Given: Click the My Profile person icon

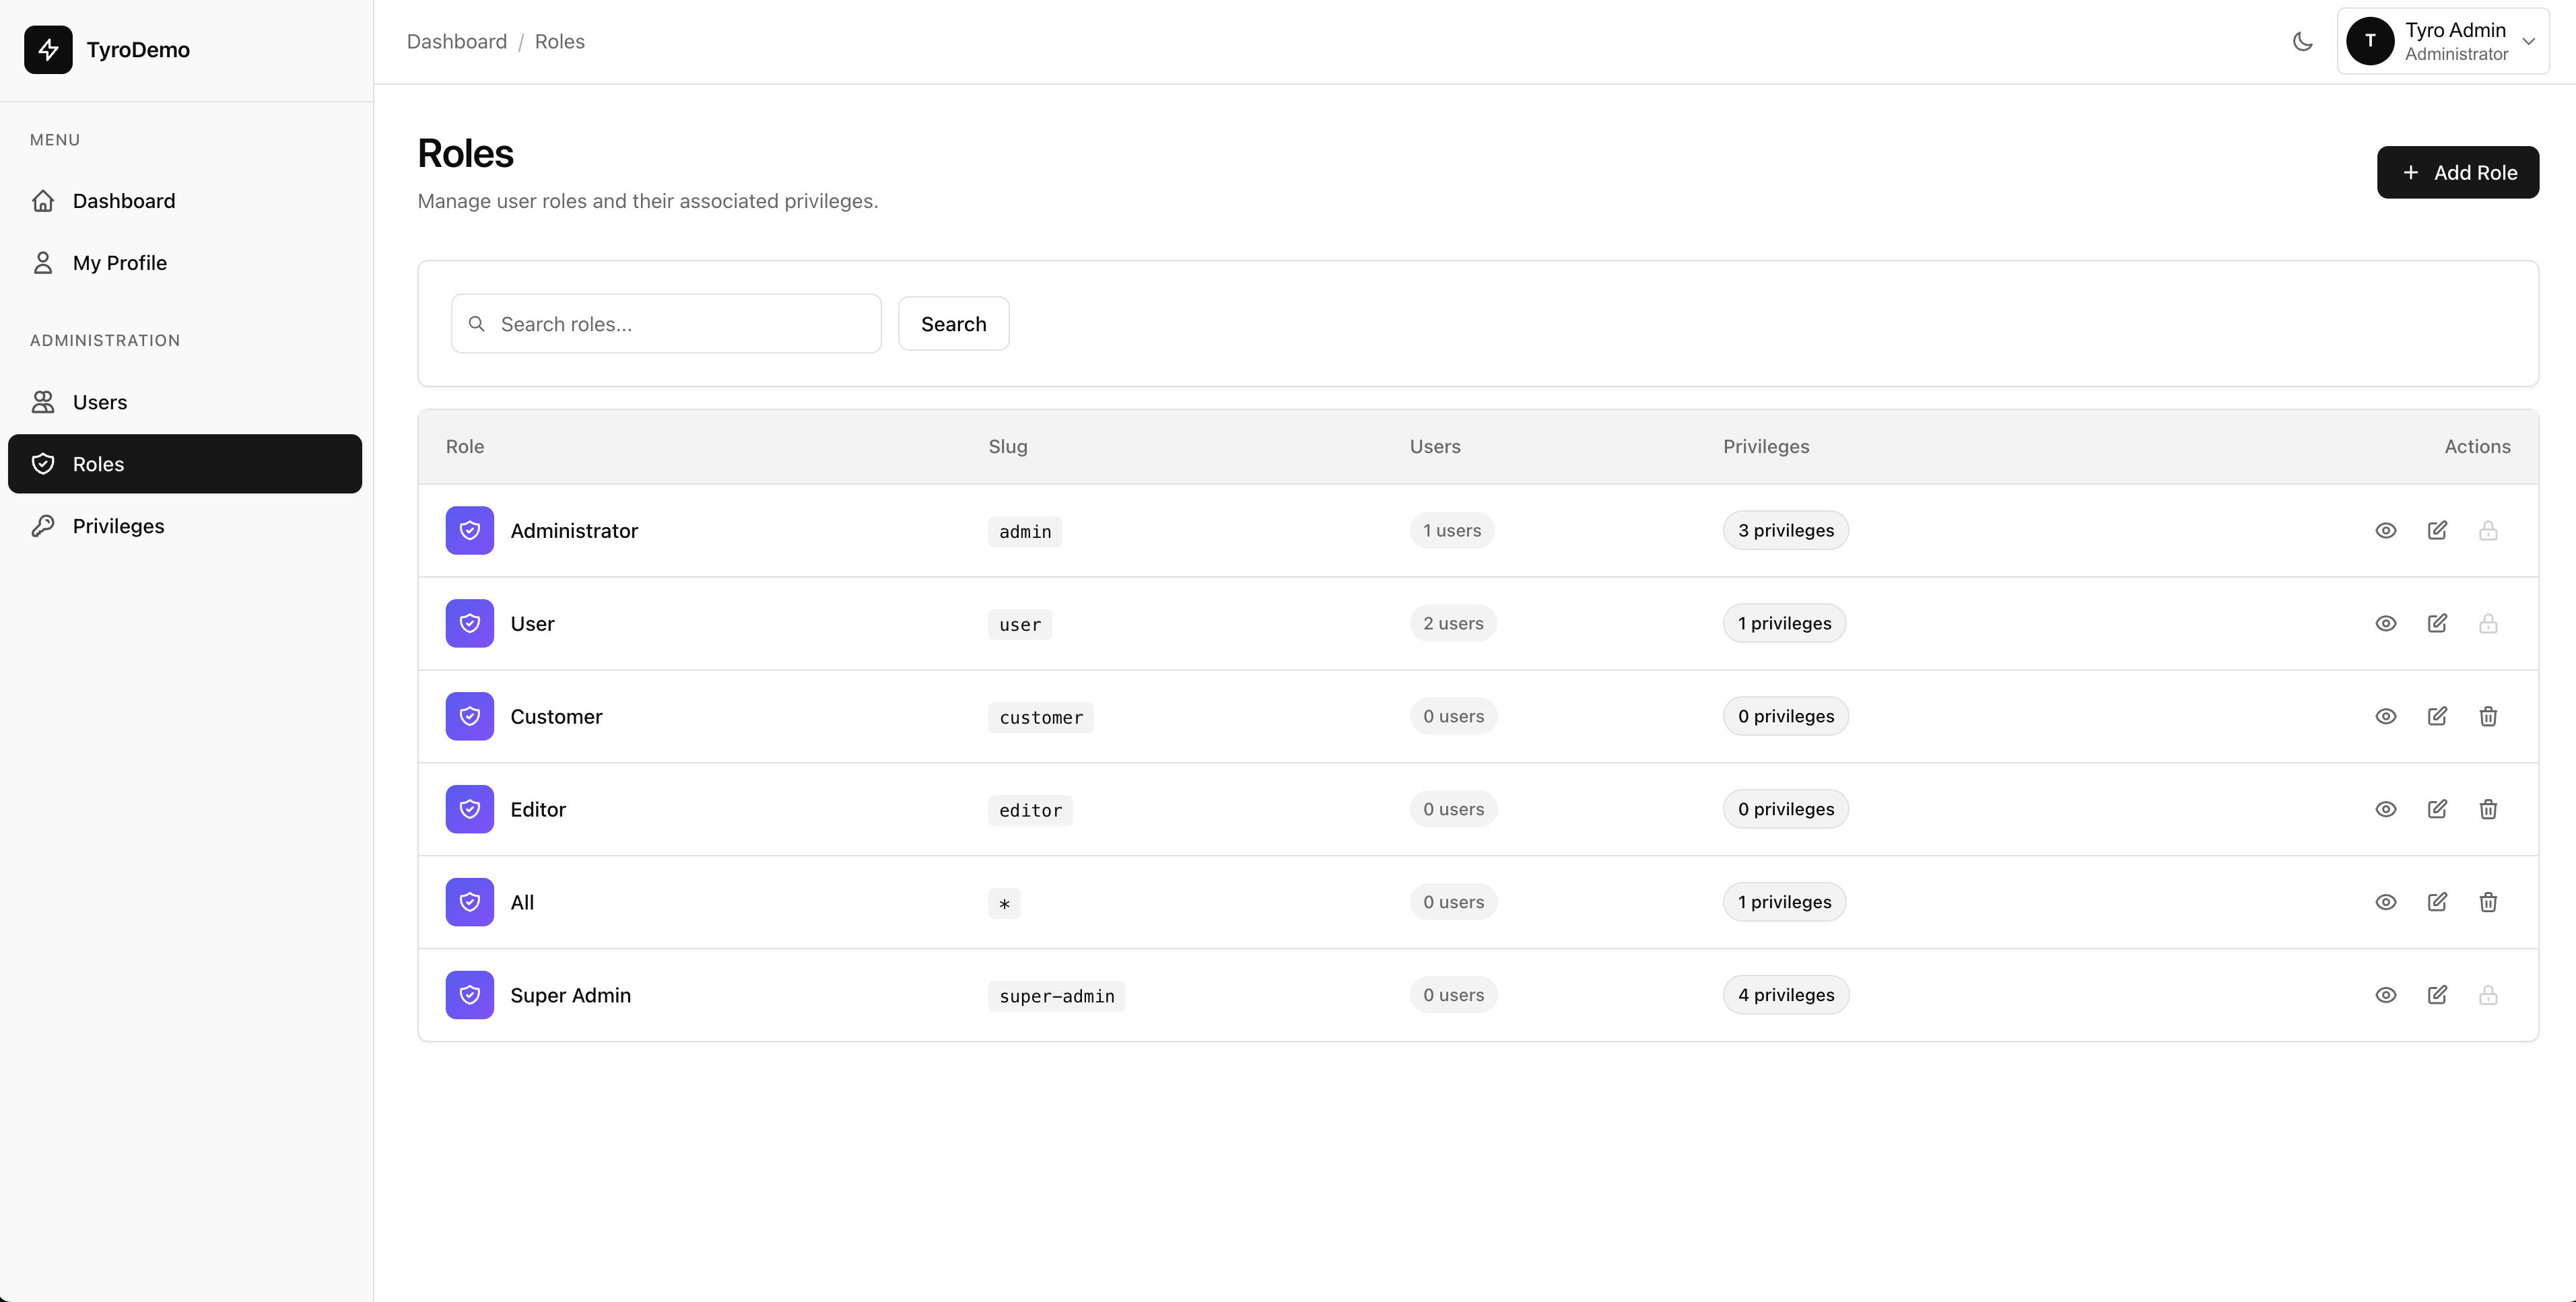Looking at the screenshot, I should (x=43, y=262).
